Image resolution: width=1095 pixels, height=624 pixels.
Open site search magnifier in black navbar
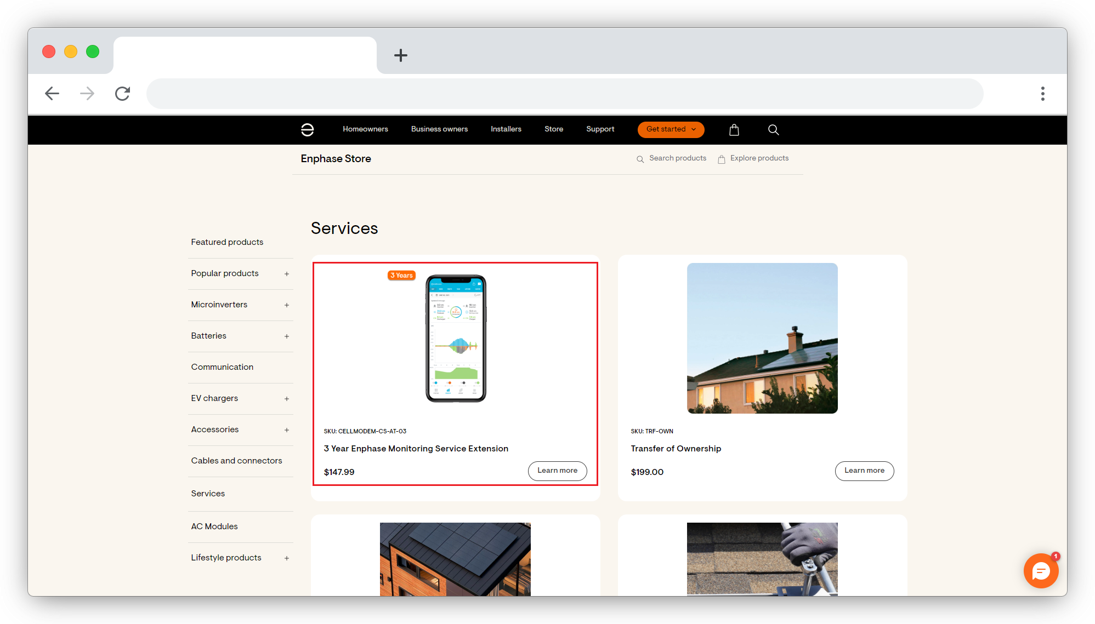point(773,130)
